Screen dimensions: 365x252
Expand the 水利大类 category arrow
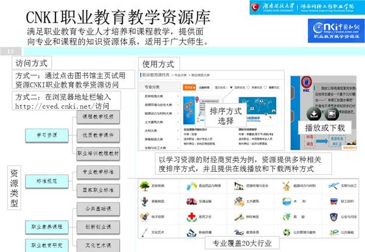[178, 131]
